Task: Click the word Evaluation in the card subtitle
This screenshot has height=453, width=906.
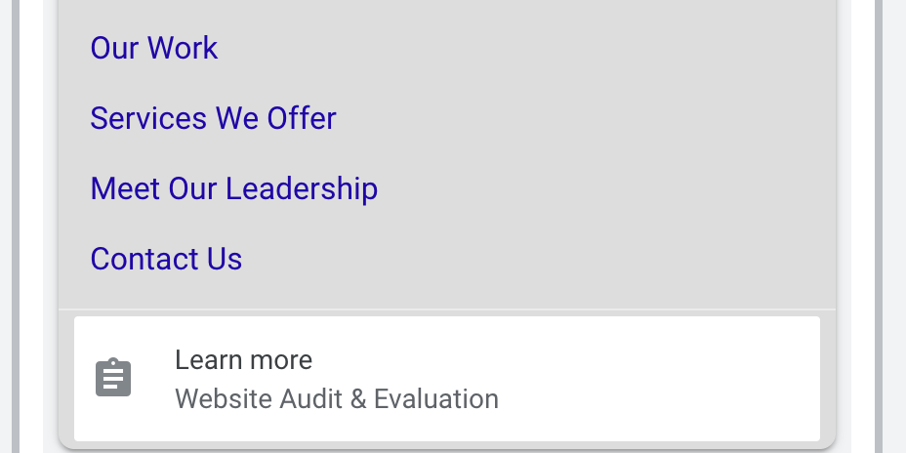Action: pos(436,398)
